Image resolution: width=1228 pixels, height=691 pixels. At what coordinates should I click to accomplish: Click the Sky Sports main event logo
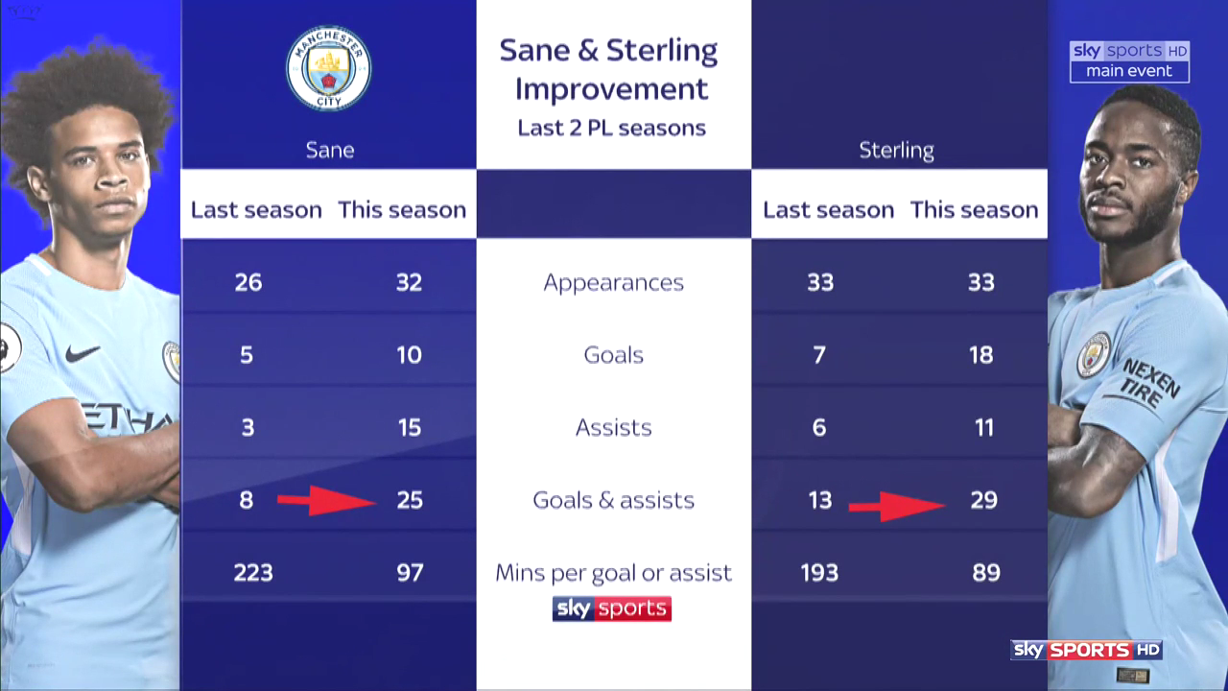pos(1129,61)
